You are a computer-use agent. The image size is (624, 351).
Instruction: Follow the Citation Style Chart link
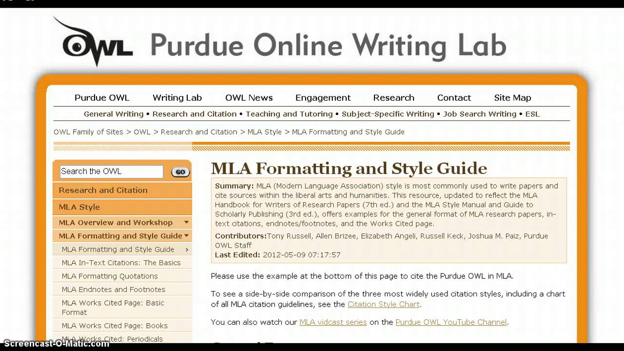pyautogui.click(x=383, y=304)
